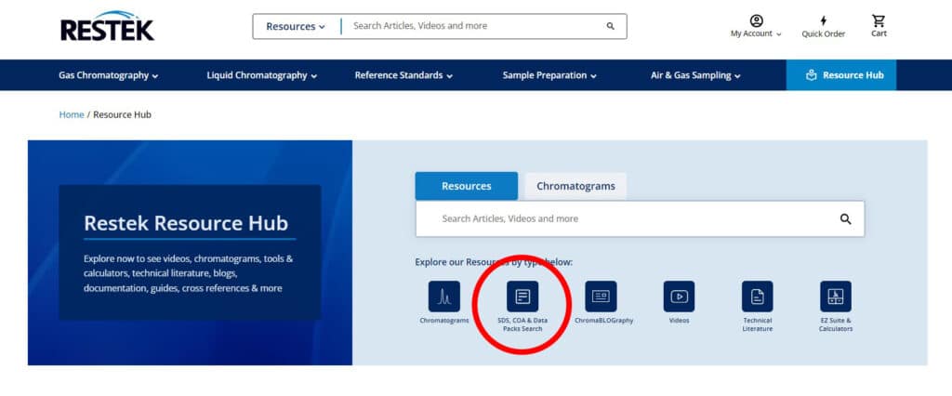Expand the Liquid Chromatography menu
This screenshot has height=396, width=952.
coord(261,75)
